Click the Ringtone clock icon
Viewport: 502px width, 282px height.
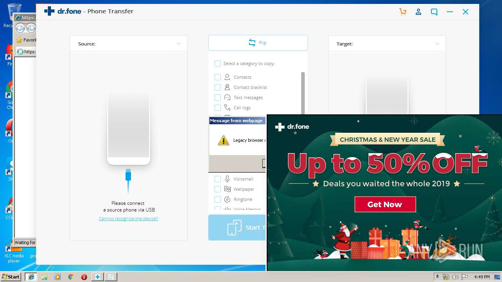click(227, 199)
